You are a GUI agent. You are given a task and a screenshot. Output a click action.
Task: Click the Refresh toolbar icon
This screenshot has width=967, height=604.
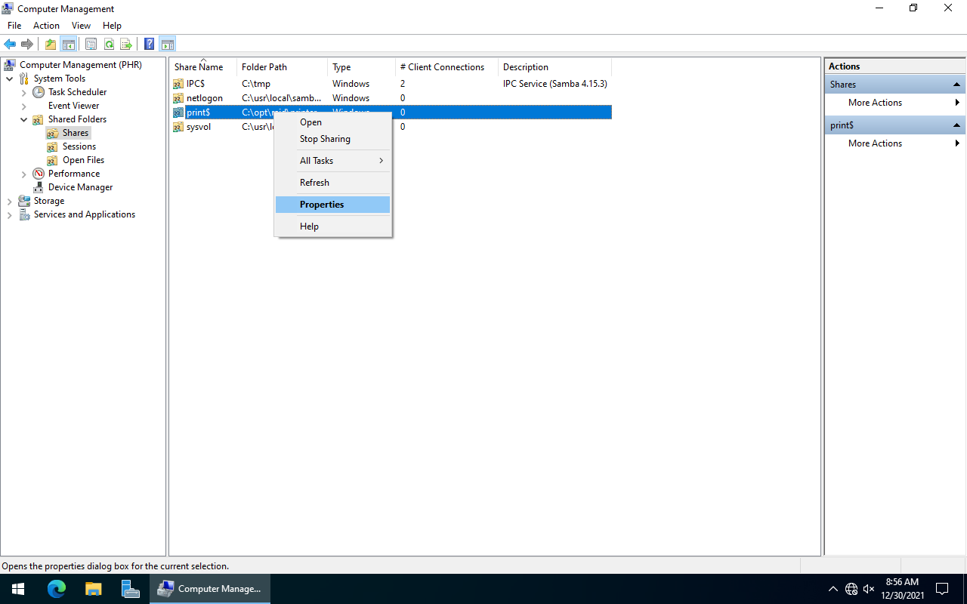pyautogui.click(x=109, y=45)
